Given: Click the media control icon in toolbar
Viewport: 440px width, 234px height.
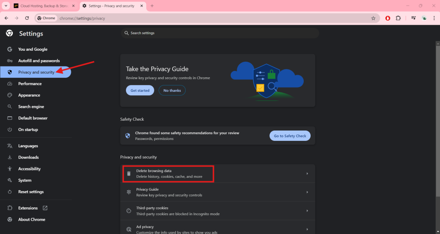Looking at the screenshot, I should coord(413,18).
